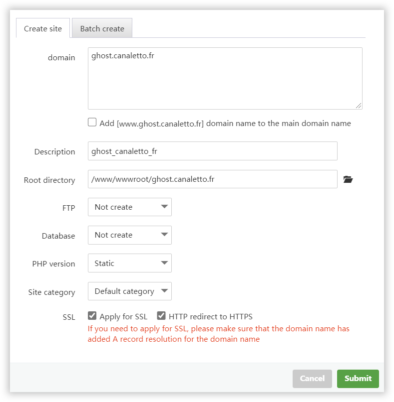The image size is (394, 402).
Task: Disable HTTP redirect to HTTPS
Action: [x=161, y=316]
